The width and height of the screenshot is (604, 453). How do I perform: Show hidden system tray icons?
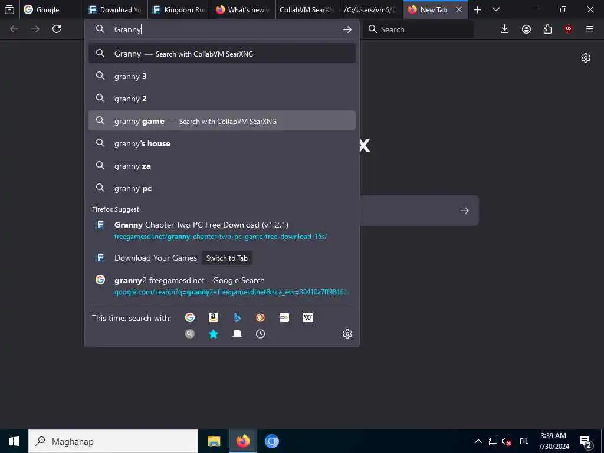tap(478, 441)
